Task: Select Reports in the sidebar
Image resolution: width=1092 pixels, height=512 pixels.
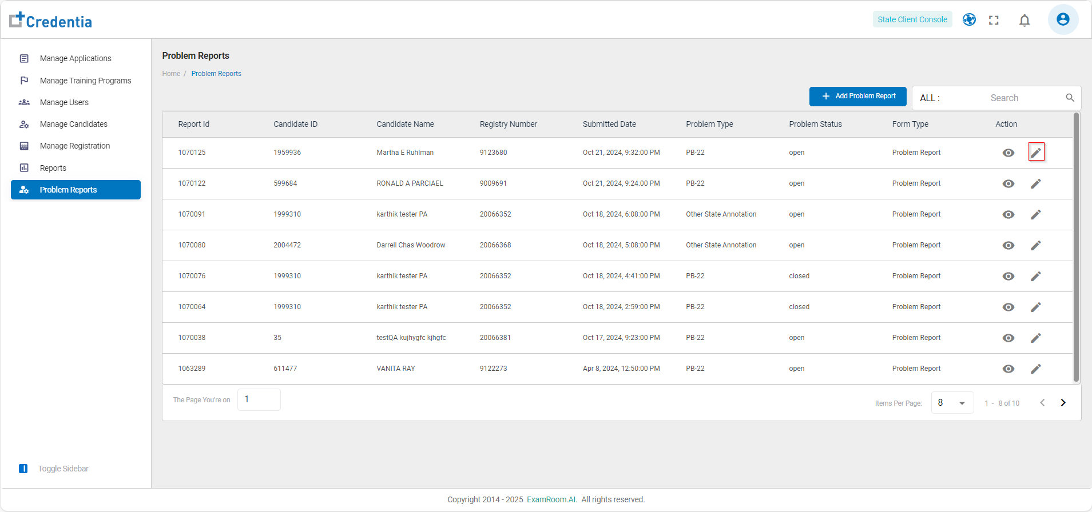Action: click(x=53, y=168)
